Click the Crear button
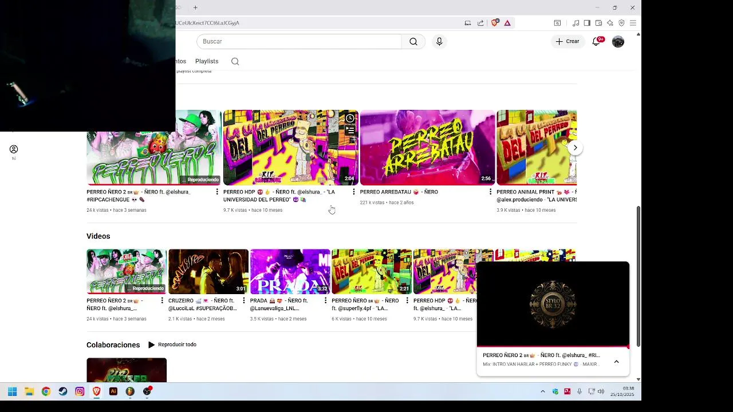733x412 pixels. point(568,41)
